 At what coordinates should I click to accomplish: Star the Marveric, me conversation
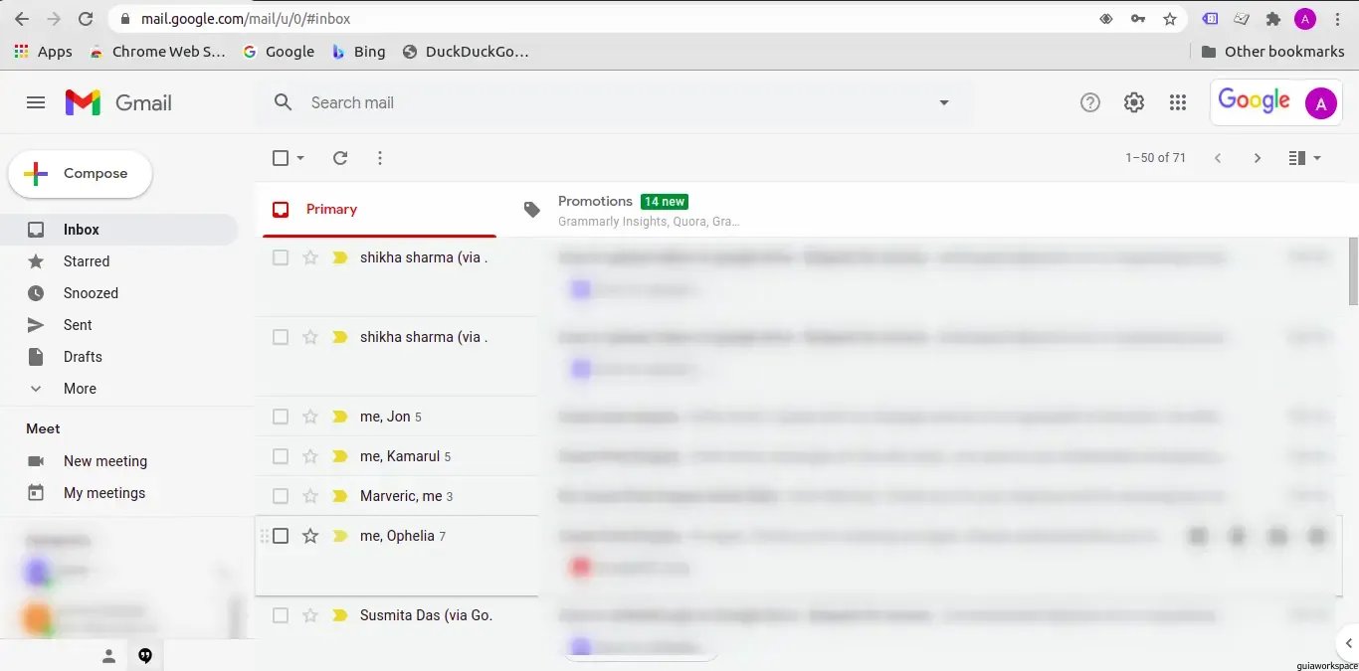(x=310, y=496)
